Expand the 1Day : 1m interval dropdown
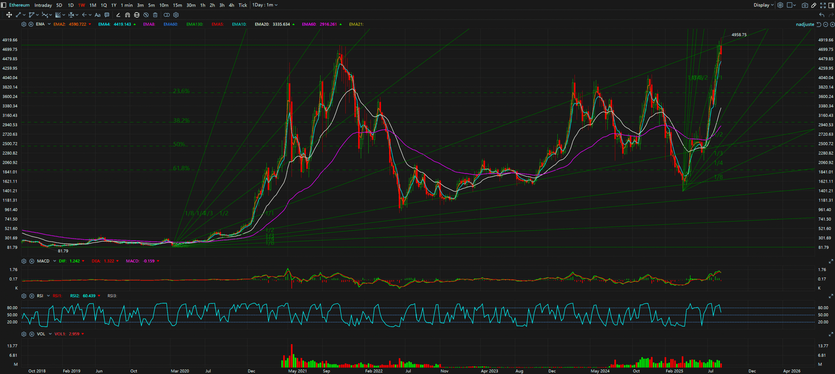 [x=265, y=5]
